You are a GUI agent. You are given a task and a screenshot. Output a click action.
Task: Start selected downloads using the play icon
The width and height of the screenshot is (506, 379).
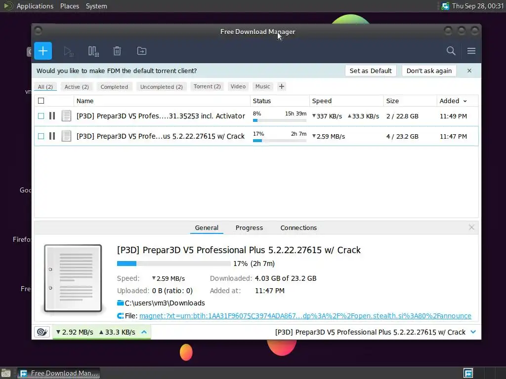click(68, 51)
